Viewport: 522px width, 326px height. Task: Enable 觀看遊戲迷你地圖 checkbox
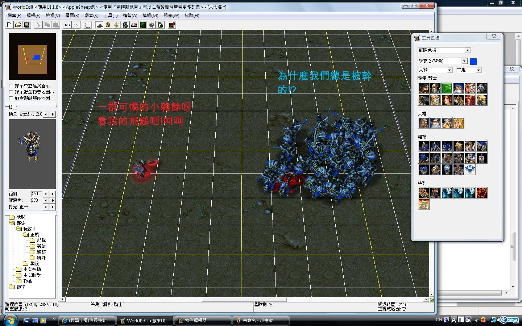coord(11,98)
